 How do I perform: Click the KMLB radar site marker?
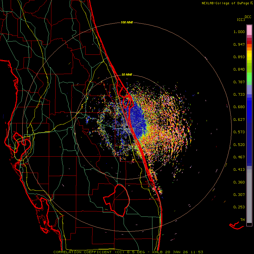127,127
